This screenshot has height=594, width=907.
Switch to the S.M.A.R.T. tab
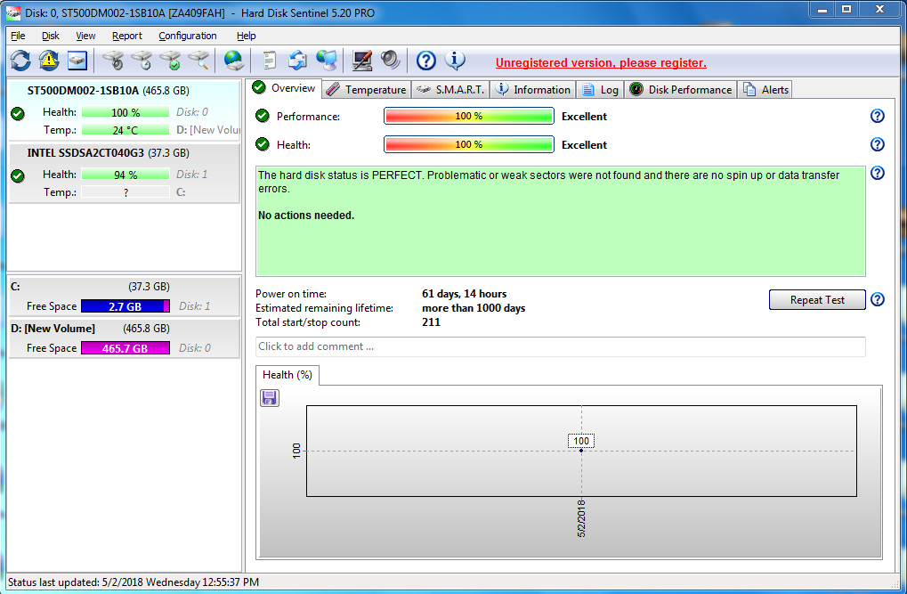[x=450, y=89]
